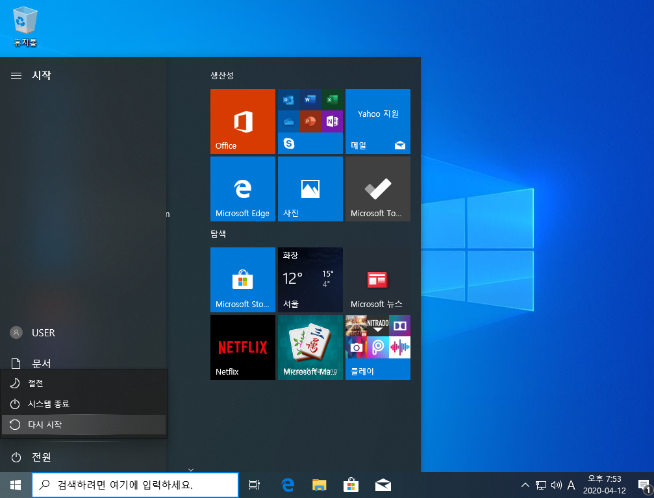Image resolution: width=654 pixels, height=498 pixels.
Task: Choose 다시 시작 (Restart)
Action: (83, 425)
